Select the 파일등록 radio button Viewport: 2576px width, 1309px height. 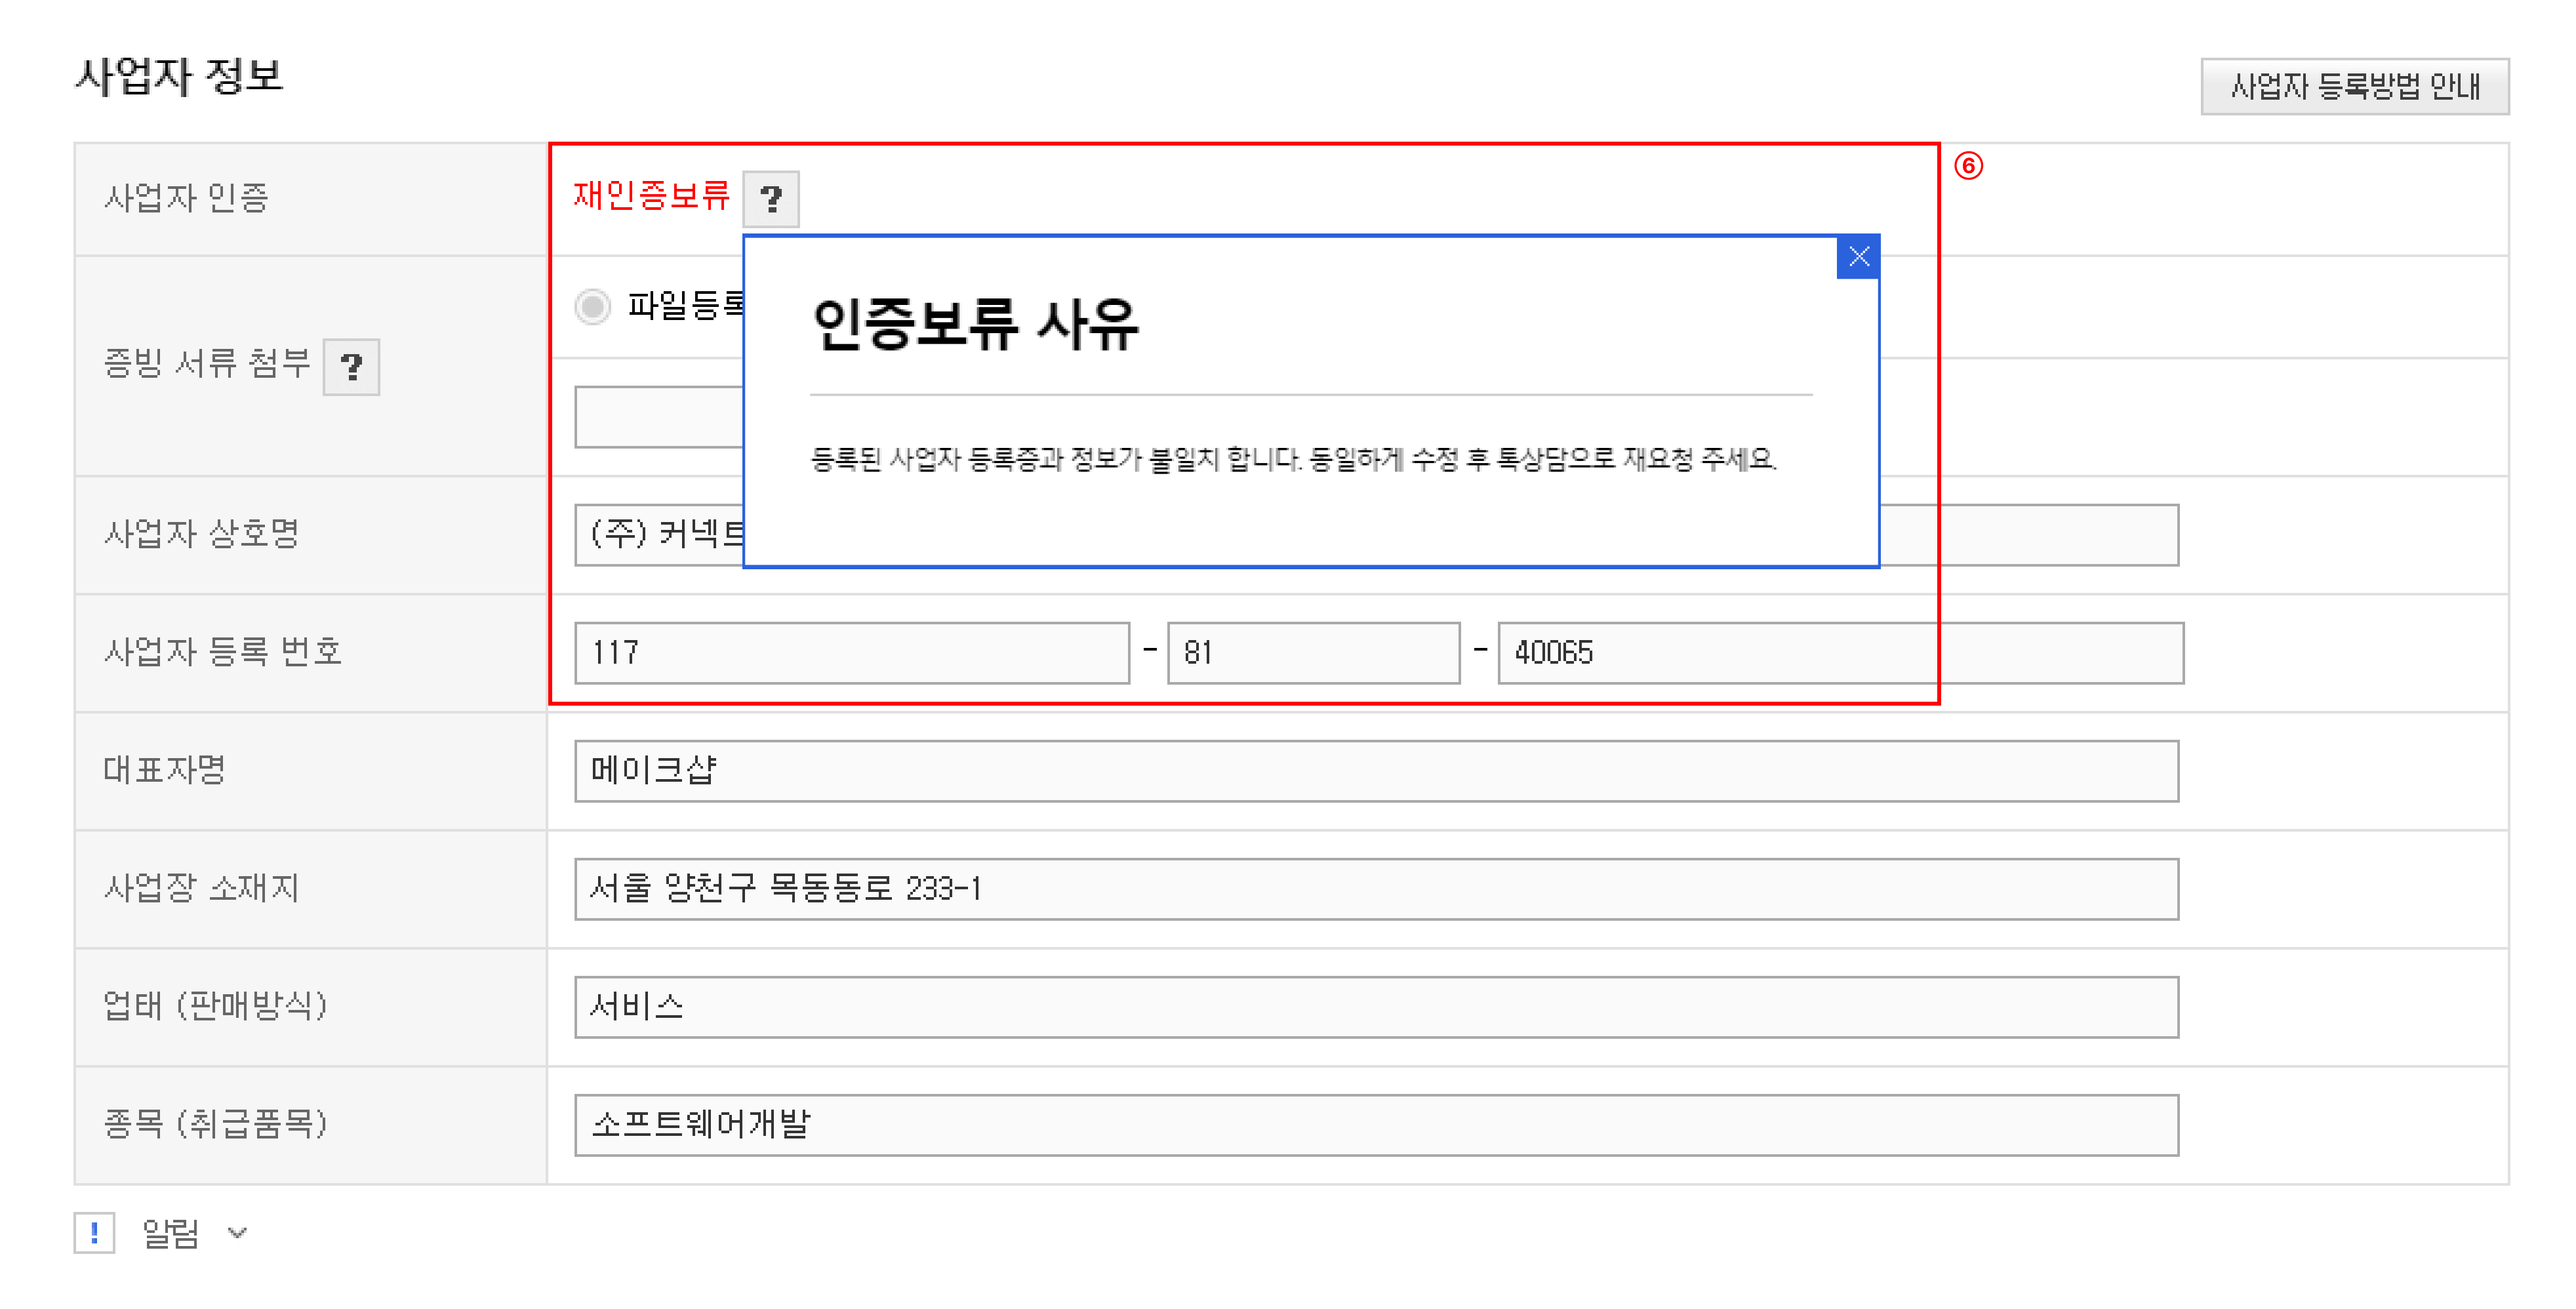(x=592, y=306)
